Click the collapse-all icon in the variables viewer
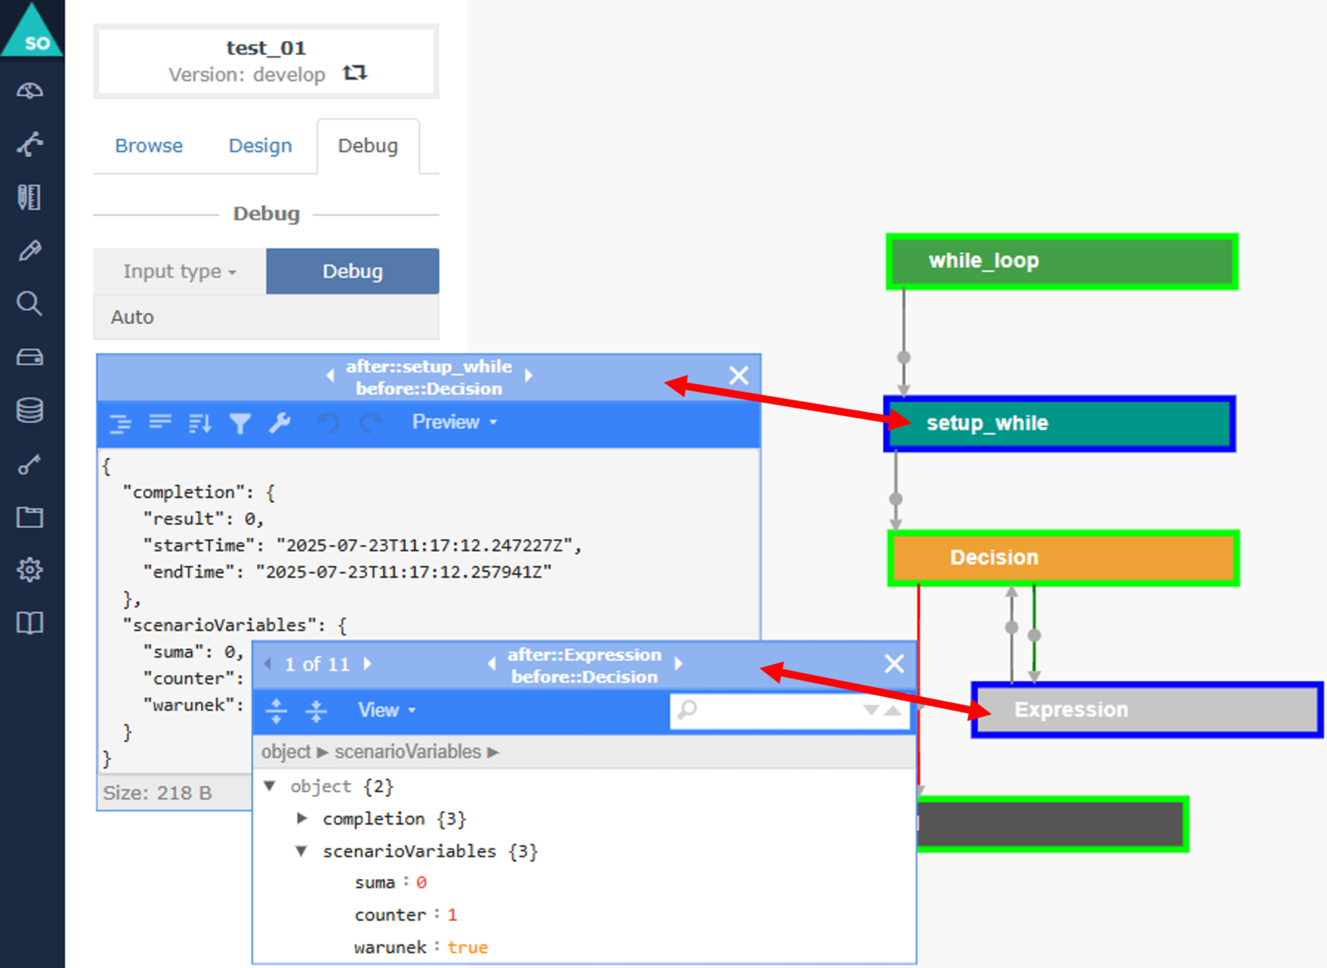Screen dimensions: 1327x968 pyautogui.click(x=316, y=710)
